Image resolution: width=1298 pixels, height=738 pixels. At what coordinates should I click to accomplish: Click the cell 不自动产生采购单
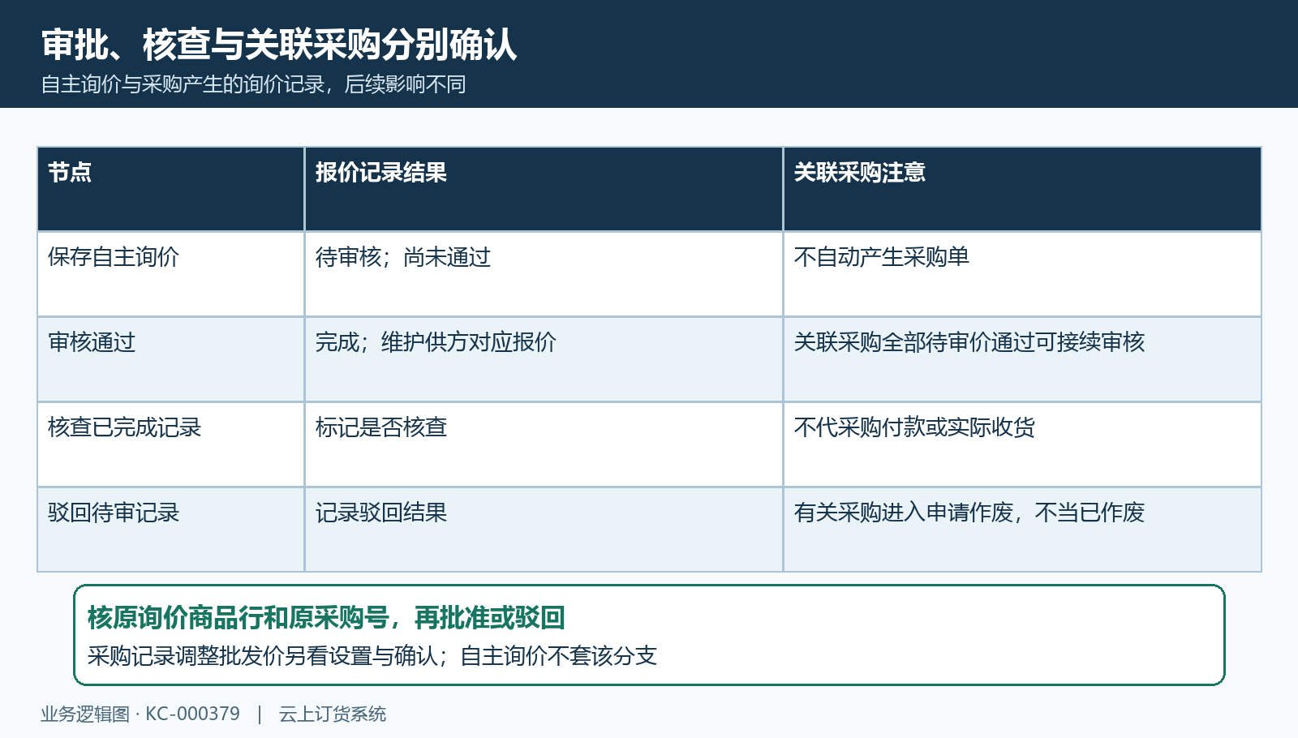click(x=1022, y=274)
